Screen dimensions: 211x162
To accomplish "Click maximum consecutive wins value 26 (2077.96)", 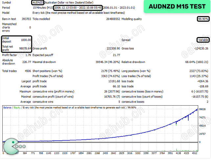I will [112, 91].
